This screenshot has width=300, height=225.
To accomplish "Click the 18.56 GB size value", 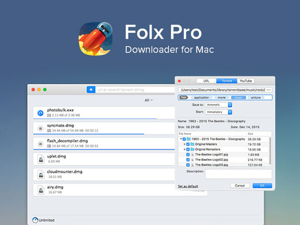I will click(254, 149).
